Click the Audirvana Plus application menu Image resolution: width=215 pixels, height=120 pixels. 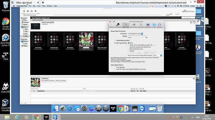click(22, 6)
